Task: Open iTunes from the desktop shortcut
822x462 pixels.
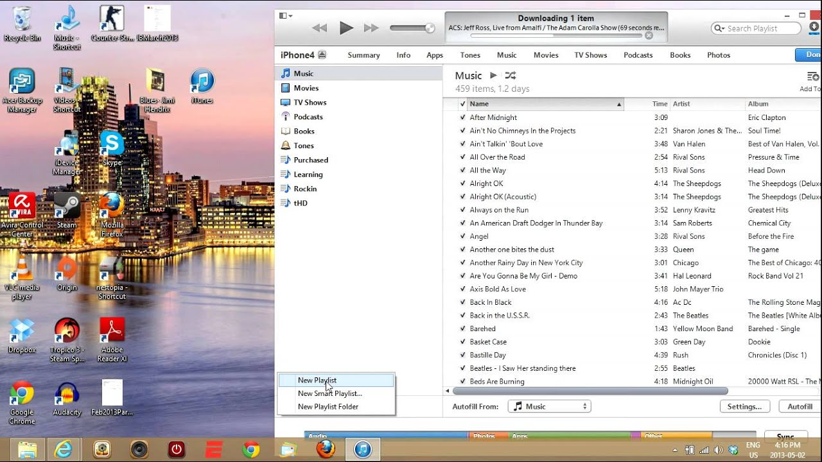Action: pyautogui.click(x=202, y=86)
